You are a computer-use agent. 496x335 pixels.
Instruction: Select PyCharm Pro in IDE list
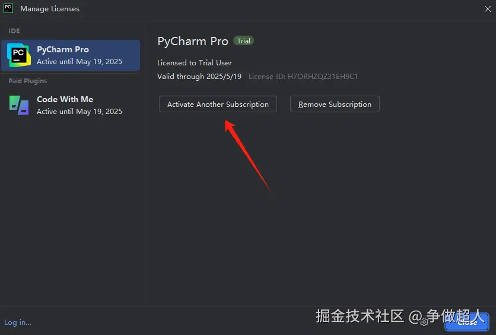71,55
